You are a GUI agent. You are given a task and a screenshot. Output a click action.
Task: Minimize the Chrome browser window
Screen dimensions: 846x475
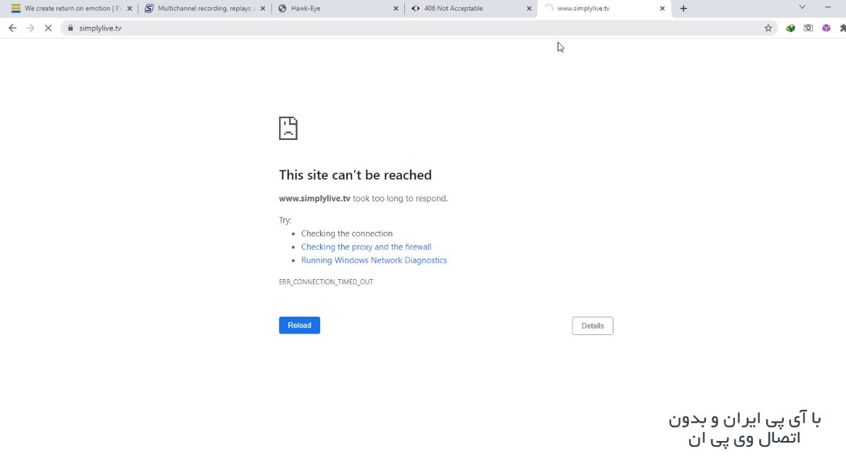click(828, 8)
